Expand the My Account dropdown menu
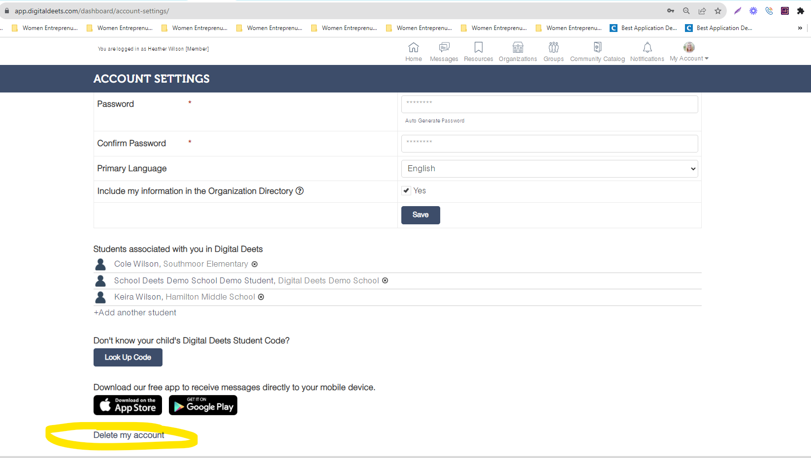Screen dimensions: 811x458 pyautogui.click(x=707, y=59)
